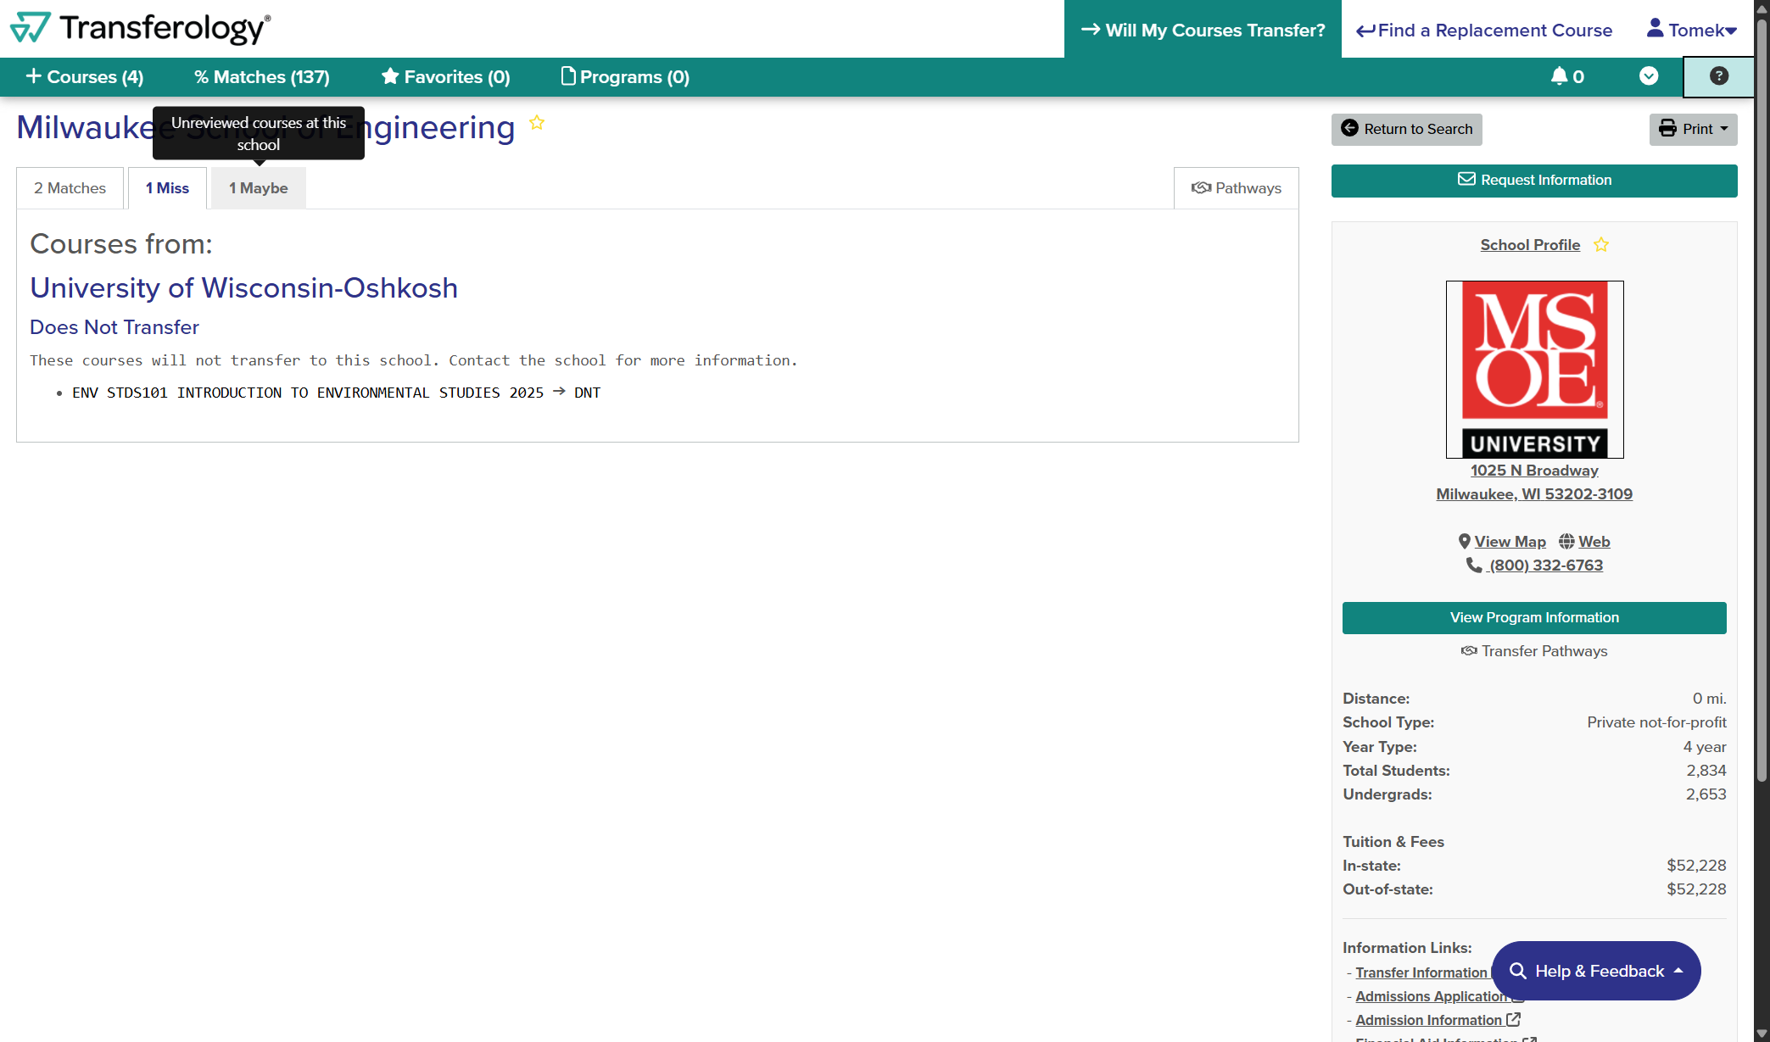Favorite Milwaukee School of Engineering with title star
The height and width of the screenshot is (1042, 1770).
point(537,123)
